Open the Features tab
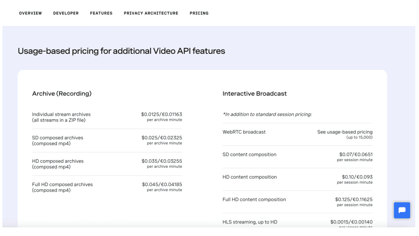This screenshot has height=236, width=419. (101, 13)
